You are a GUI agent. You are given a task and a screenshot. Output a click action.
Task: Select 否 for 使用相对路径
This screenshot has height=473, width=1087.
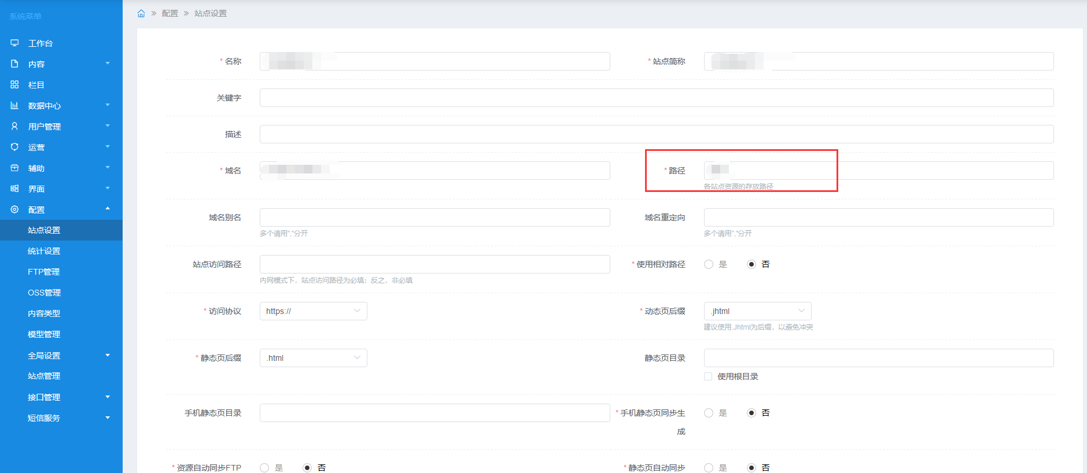pos(751,264)
